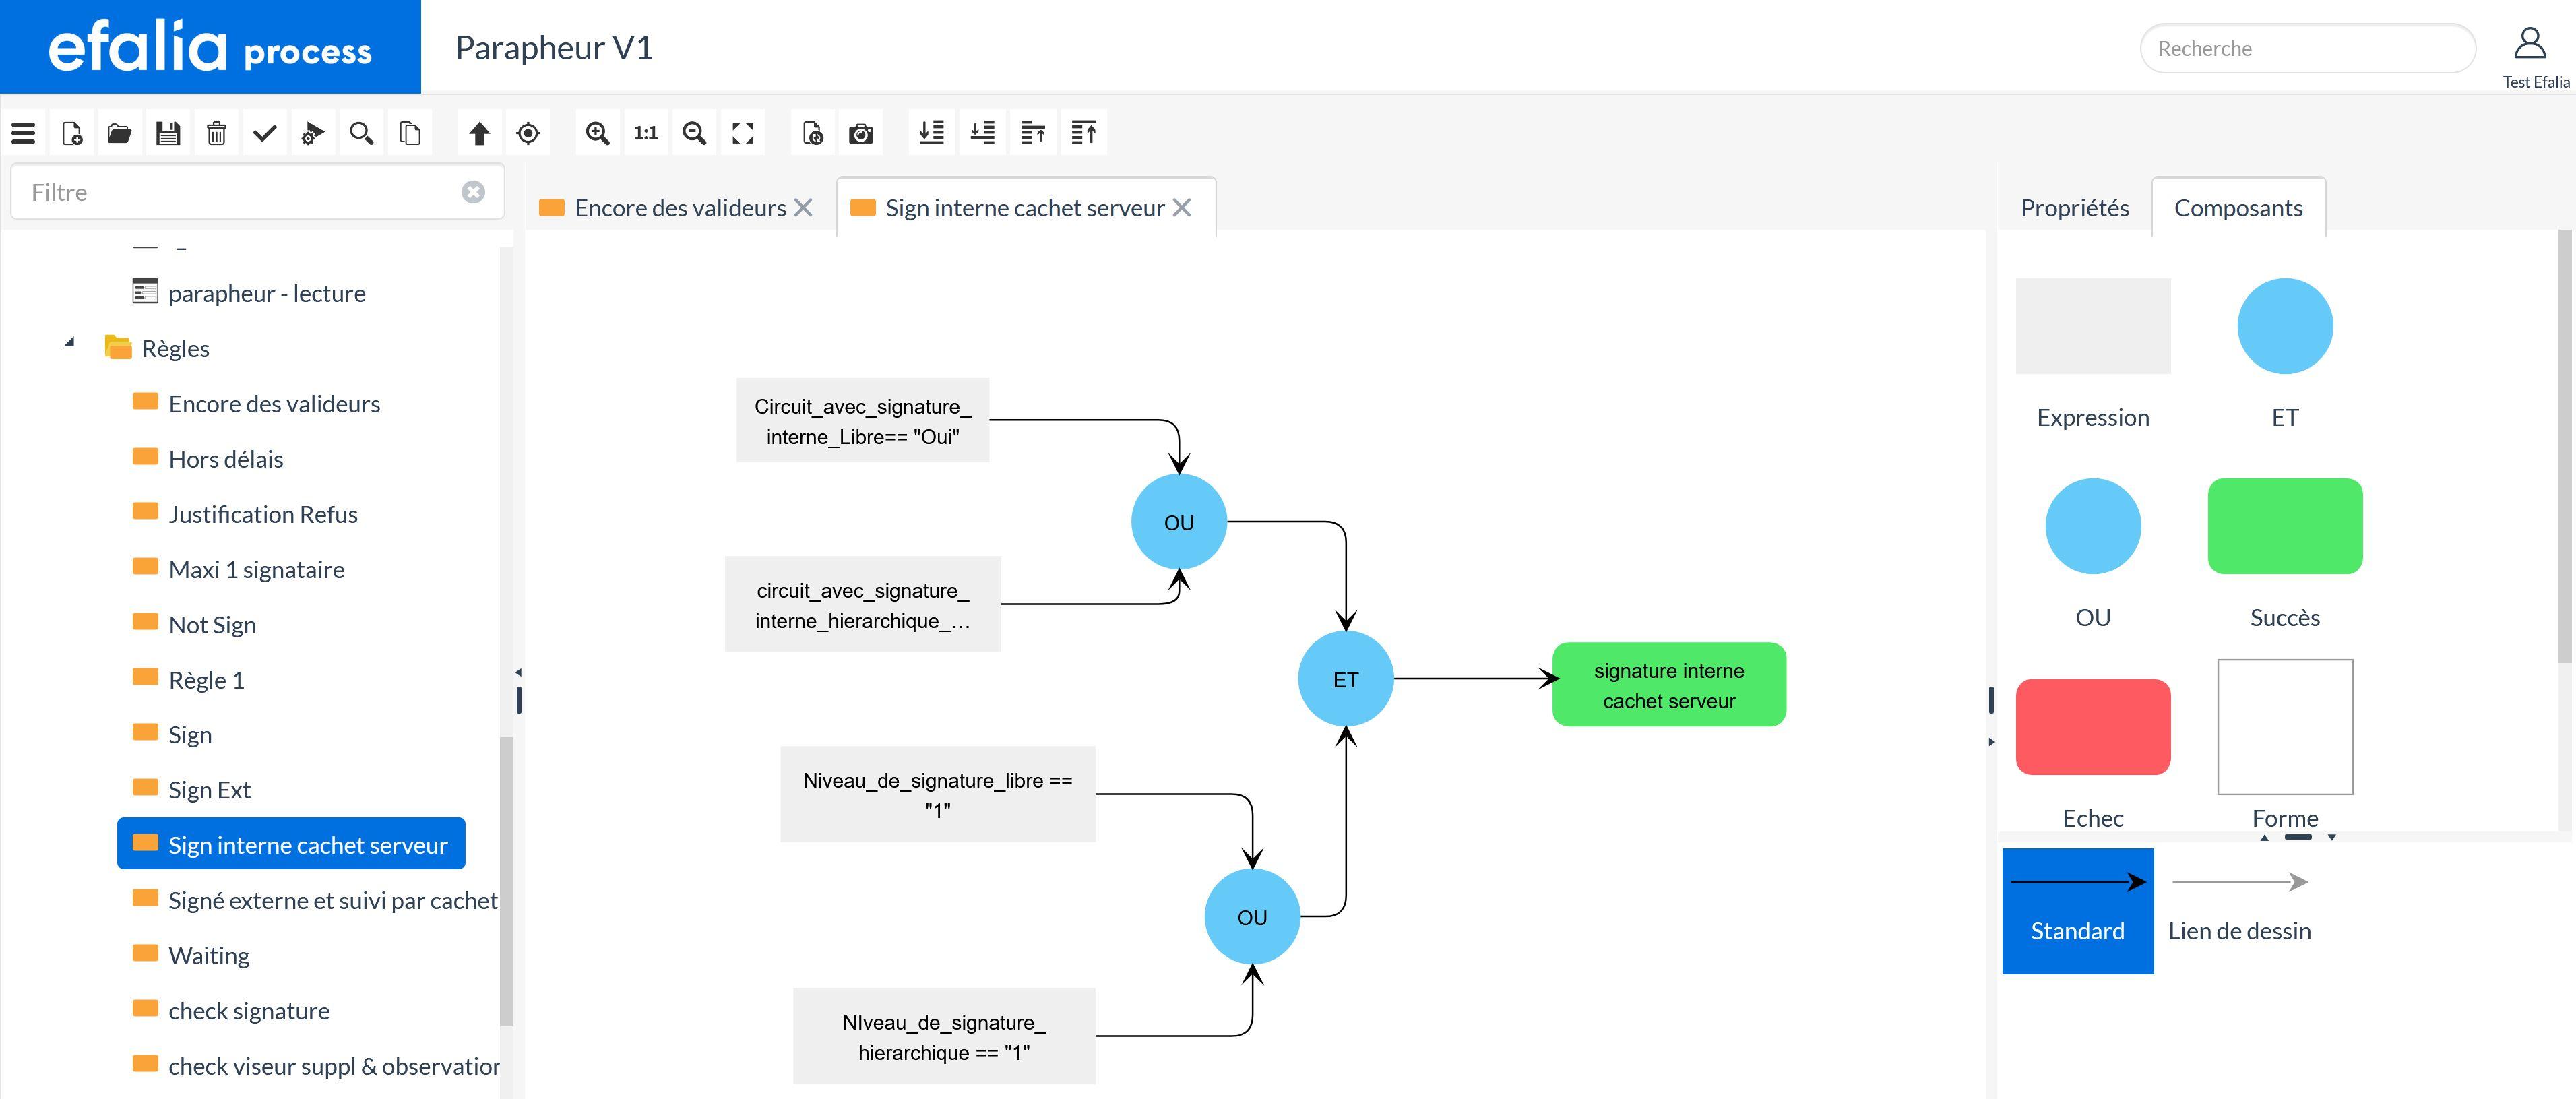Viewport: 2576px width, 1099px height.
Task: Close the Sign interne cachet serveur tab
Action: (x=1183, y=207)
